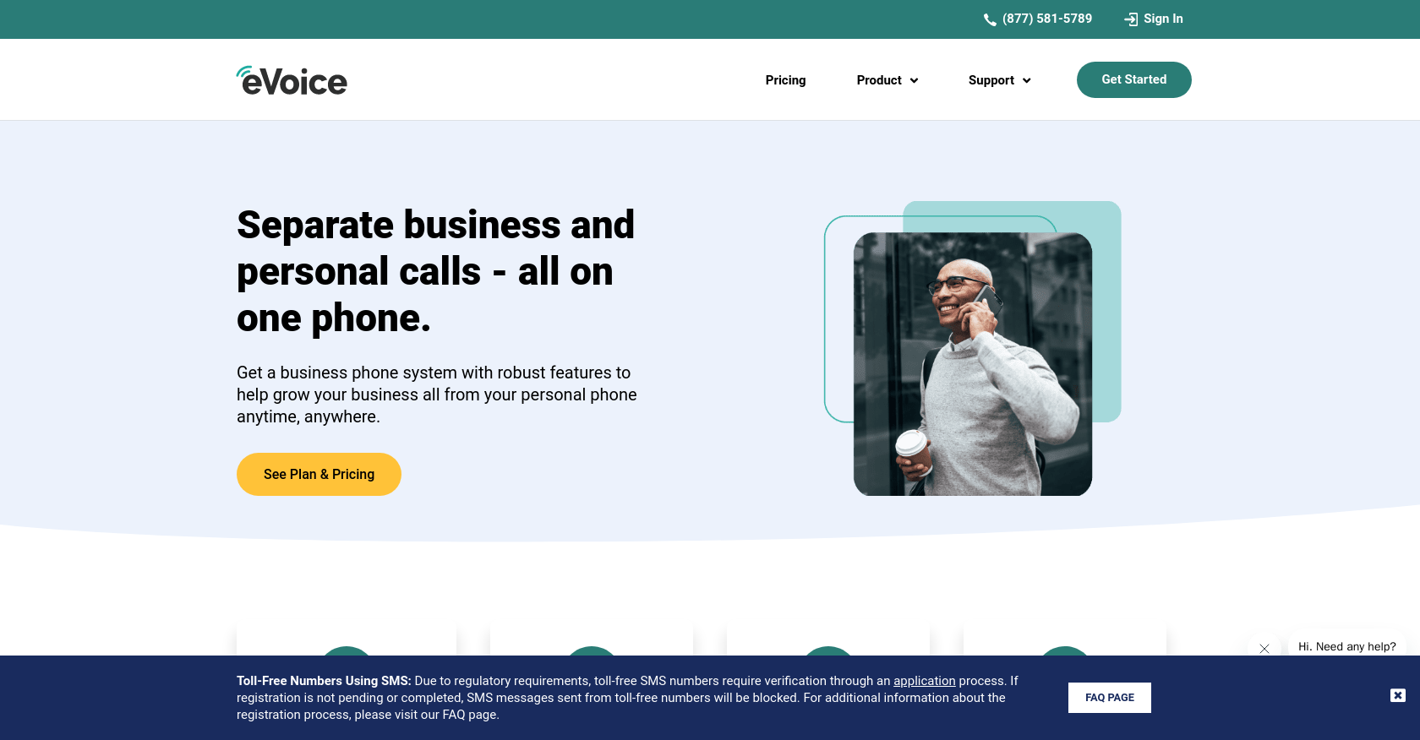Click the 'Get a business phone system' paragraph
The image size is (1420, 740).
pos(437,394)
